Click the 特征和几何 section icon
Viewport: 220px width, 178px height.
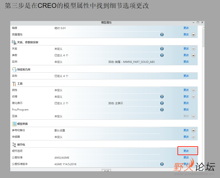point(14,69)
